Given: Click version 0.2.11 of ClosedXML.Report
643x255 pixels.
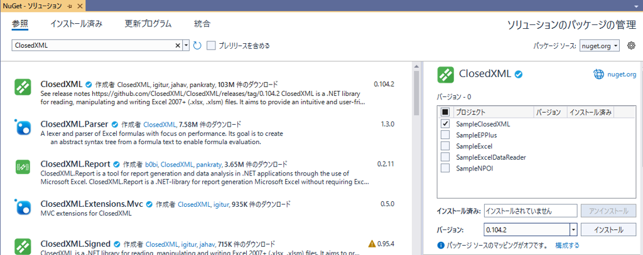Looking at the screenshot, I should point(386,165).
